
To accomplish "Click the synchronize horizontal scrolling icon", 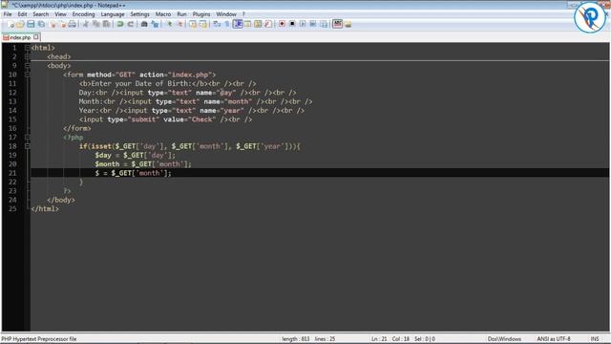I will coord(203,24).
